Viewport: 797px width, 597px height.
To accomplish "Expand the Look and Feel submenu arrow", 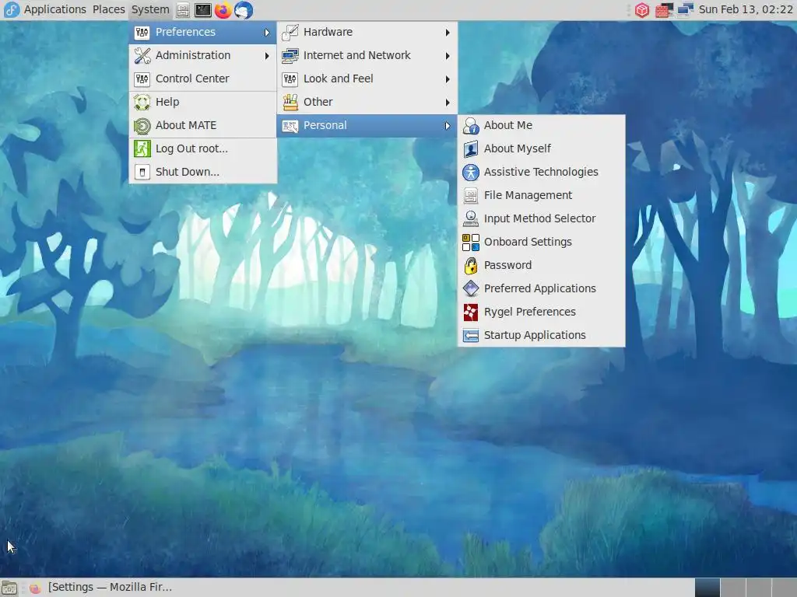I will (x=448, y=79).
